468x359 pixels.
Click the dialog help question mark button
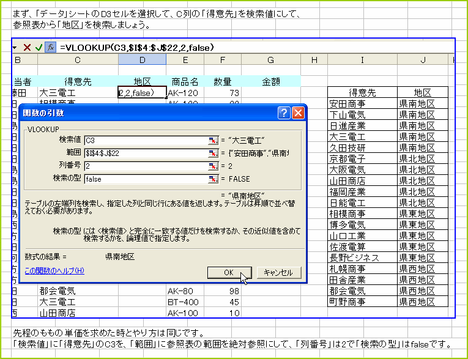(x=284, y=113)
